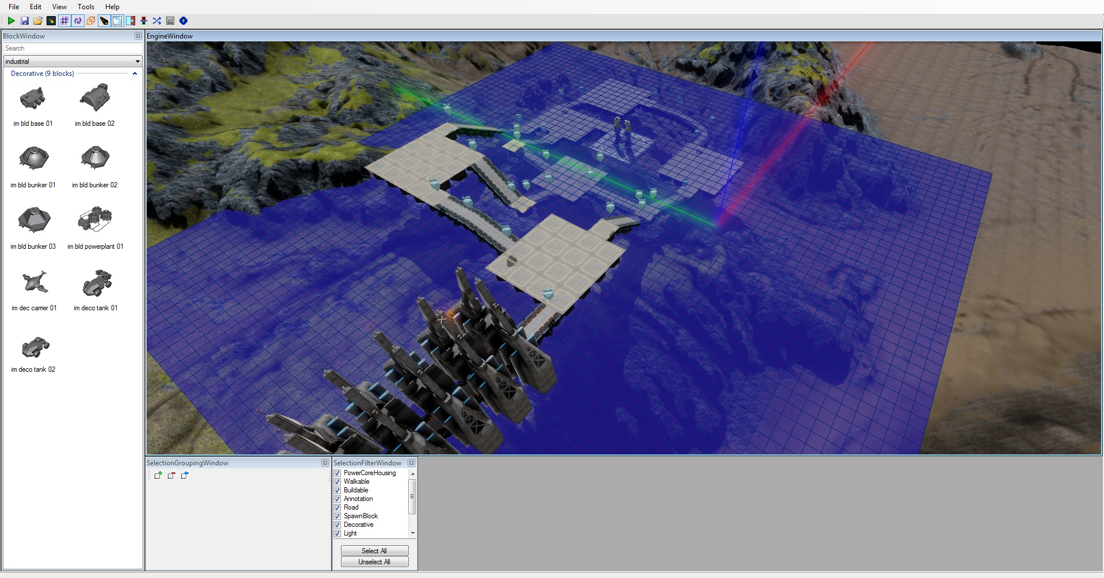Viewport: 1104px width, 578px height.
Task: Toggle the purple swirl toolbar icon
Action: coord(78,21)
